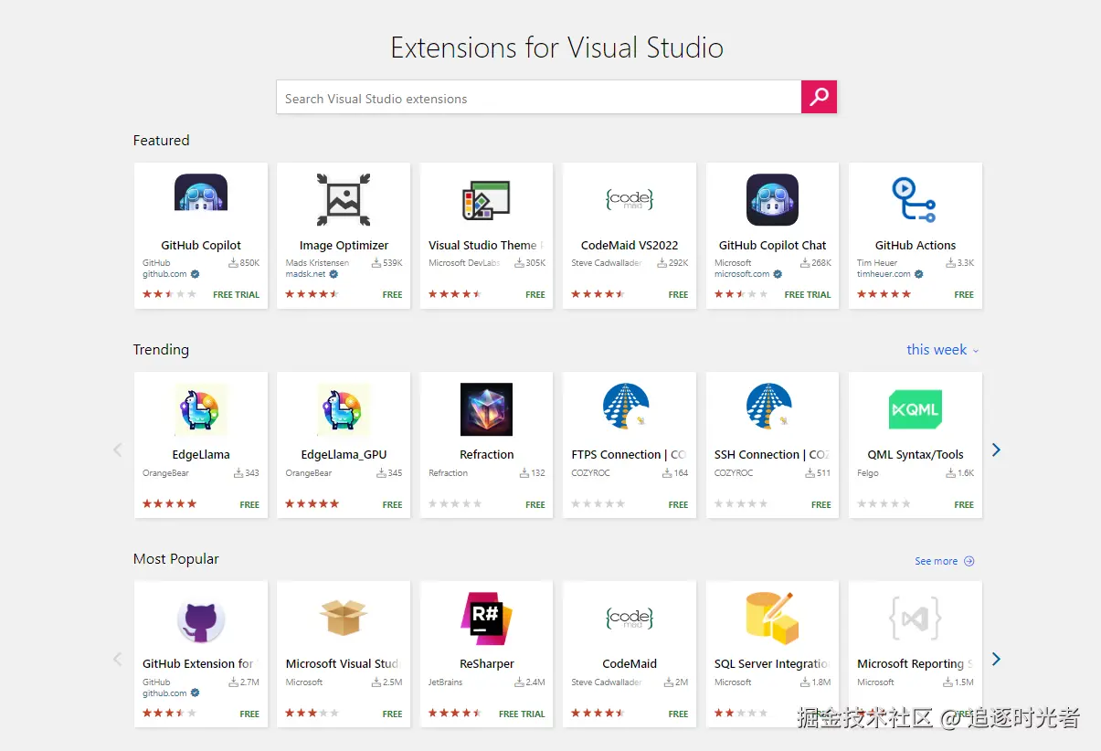This screenshot has height=751, width=1101.
Task: Open the See more link
Action: click(945, 561)
